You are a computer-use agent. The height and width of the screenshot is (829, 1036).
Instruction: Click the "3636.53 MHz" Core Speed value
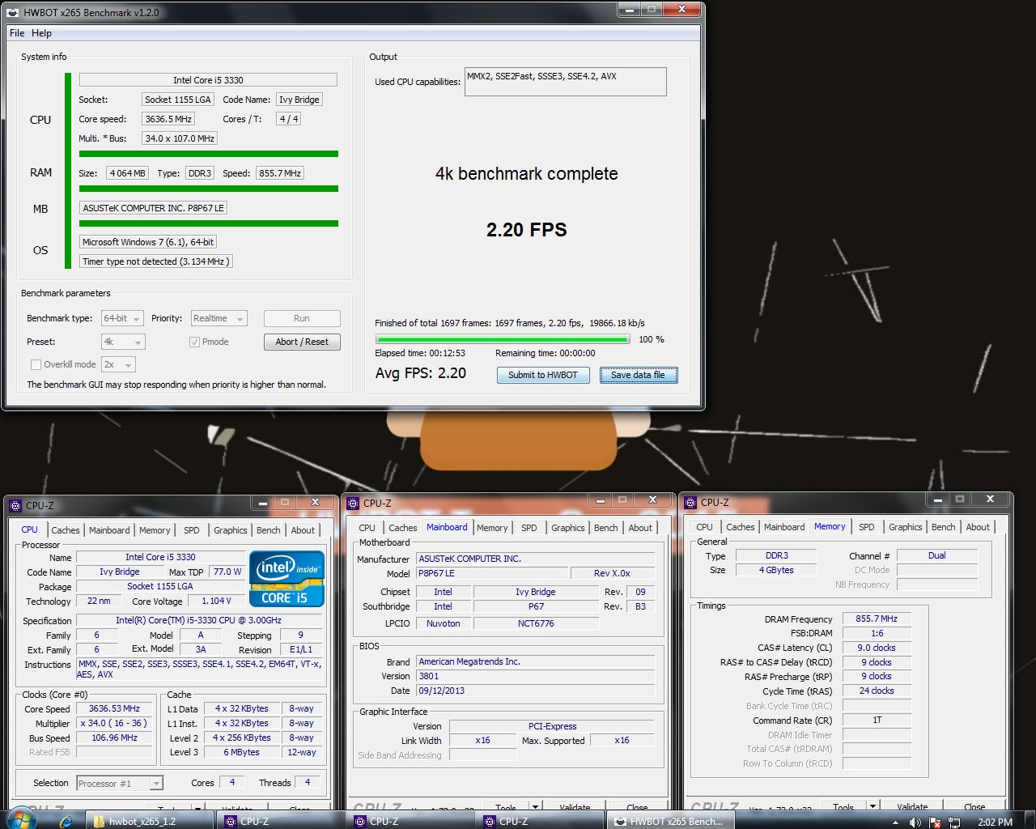[x=115, y=708]
